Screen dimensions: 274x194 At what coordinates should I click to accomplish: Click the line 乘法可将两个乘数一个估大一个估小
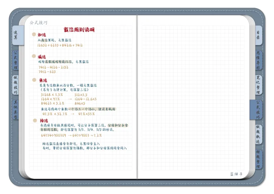(x=78, y=109)
